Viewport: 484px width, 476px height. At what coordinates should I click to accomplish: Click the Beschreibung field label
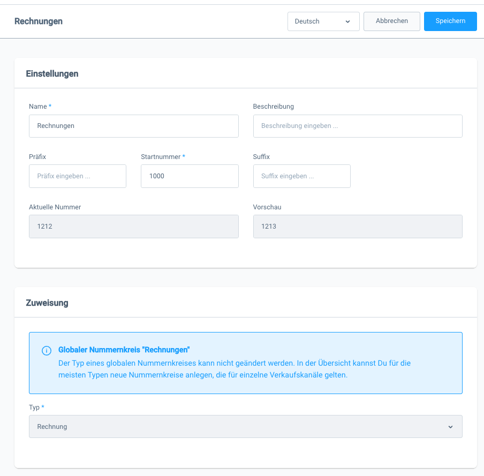[274, 107]
